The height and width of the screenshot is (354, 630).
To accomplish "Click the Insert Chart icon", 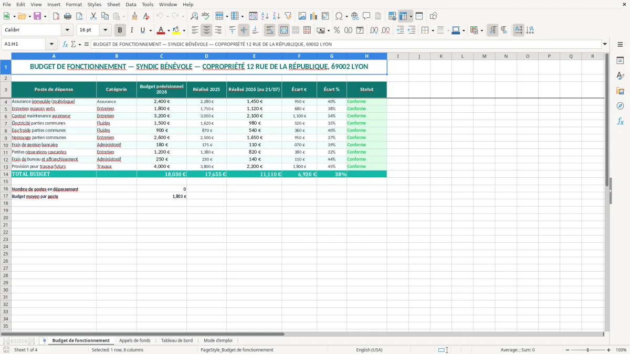I will coord(314,16).
